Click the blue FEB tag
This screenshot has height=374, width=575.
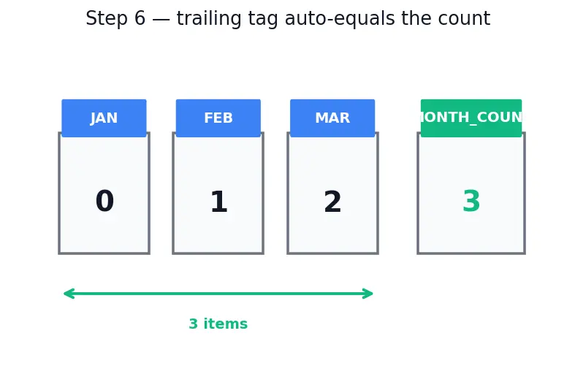(218, 118)
